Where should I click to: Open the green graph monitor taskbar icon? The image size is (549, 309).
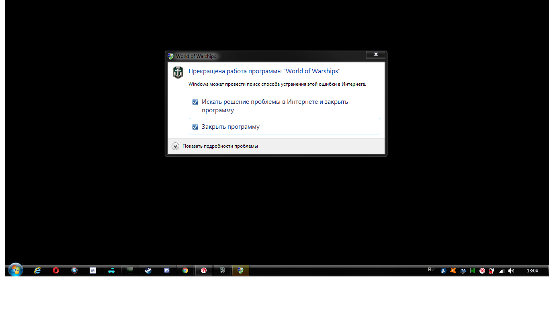[x=130, y=270]
